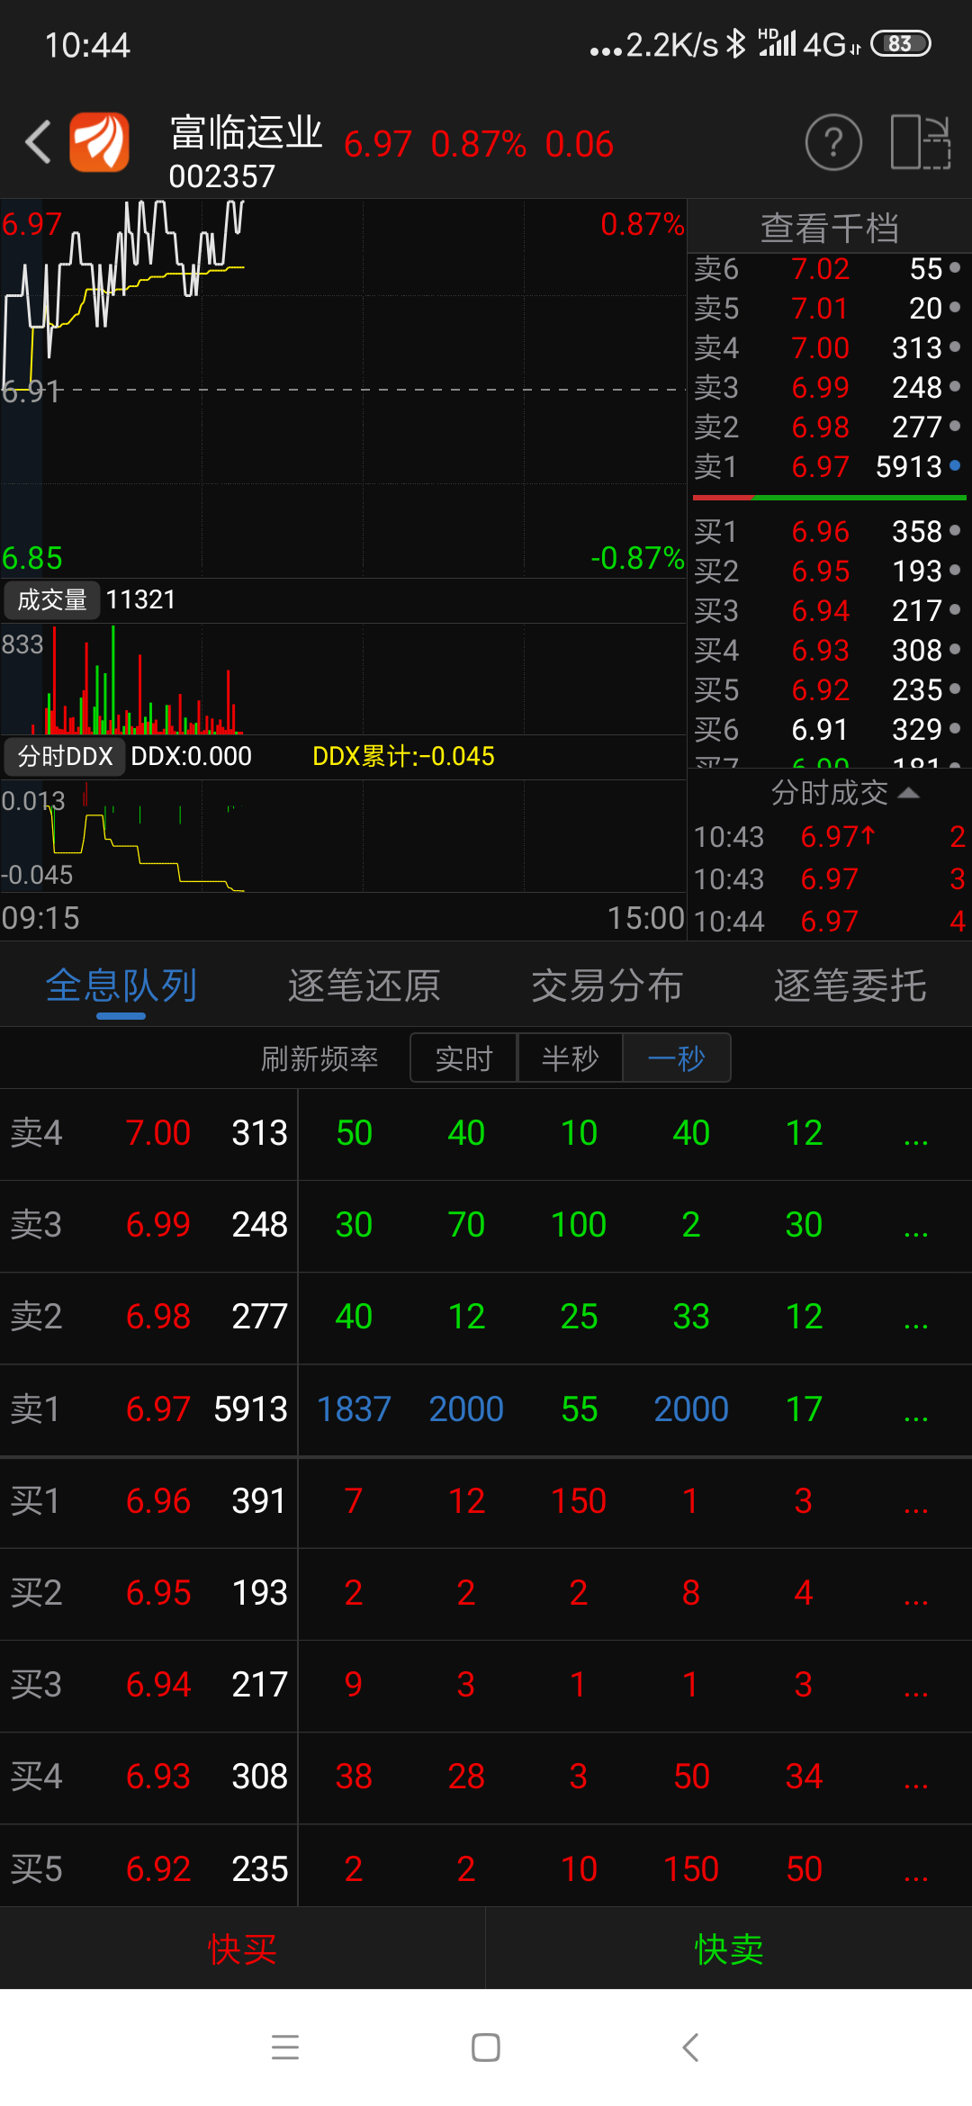The image size is (972, 2106).
Task: Tap the dot beside 卖6 quantity 55
Action: tap(955, 268)
